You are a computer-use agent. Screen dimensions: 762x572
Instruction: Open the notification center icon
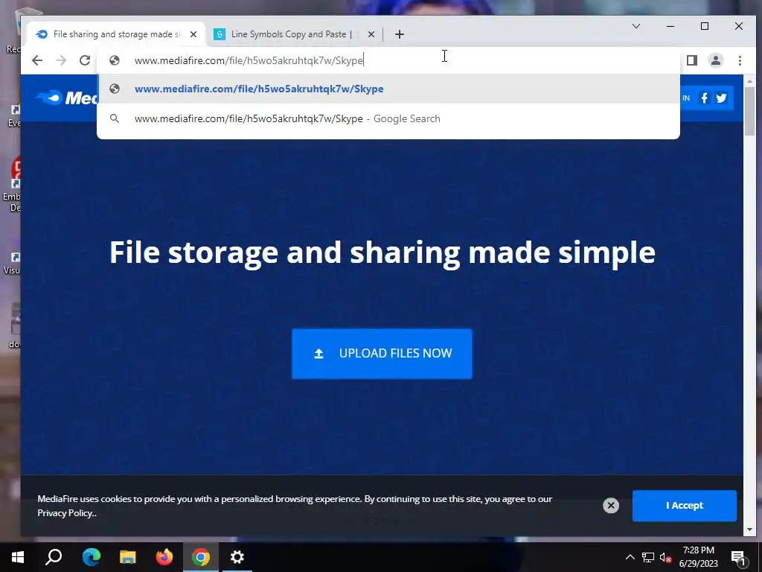coord(738,557)
